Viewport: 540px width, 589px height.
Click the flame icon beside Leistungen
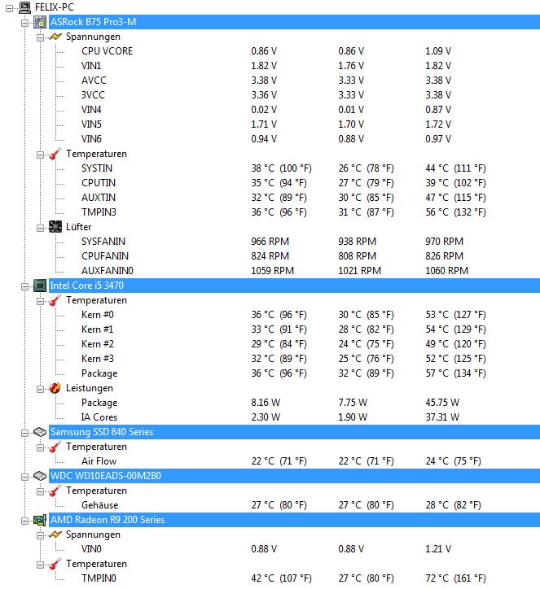coord(55,388)
